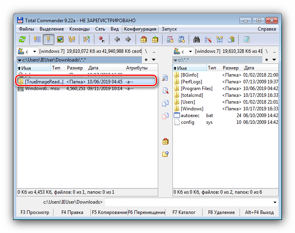
Task: Open the Команды menu
Action: click(79, 29)
